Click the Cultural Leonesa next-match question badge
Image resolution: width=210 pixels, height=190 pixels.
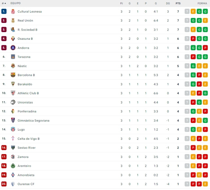coord(187,11)
